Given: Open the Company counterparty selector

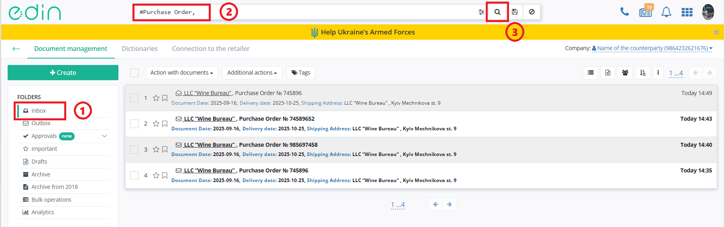Looking at the screenshot, I should pyautogui.click(x=652, y=48).
